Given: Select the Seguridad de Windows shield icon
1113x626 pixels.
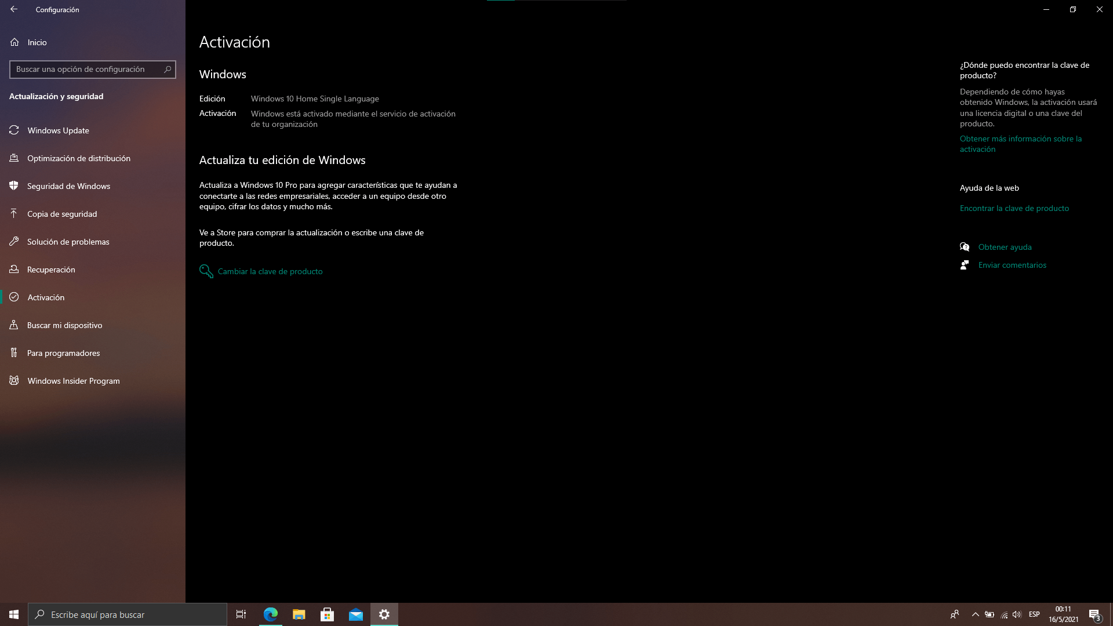Looking at the screenshot, I should (x=14, y=186).
